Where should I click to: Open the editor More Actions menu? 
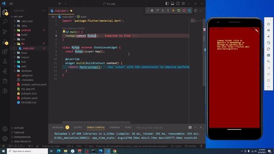click(201, 11)
